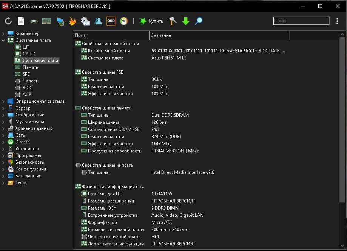Screen dimensions: 347x251
Task: Click the Refresh toolbar icon
Action: [x=8, y=21]
